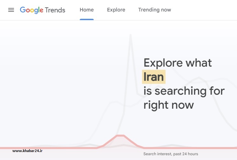Go to the Trending now tab

(x=154, y=10)
